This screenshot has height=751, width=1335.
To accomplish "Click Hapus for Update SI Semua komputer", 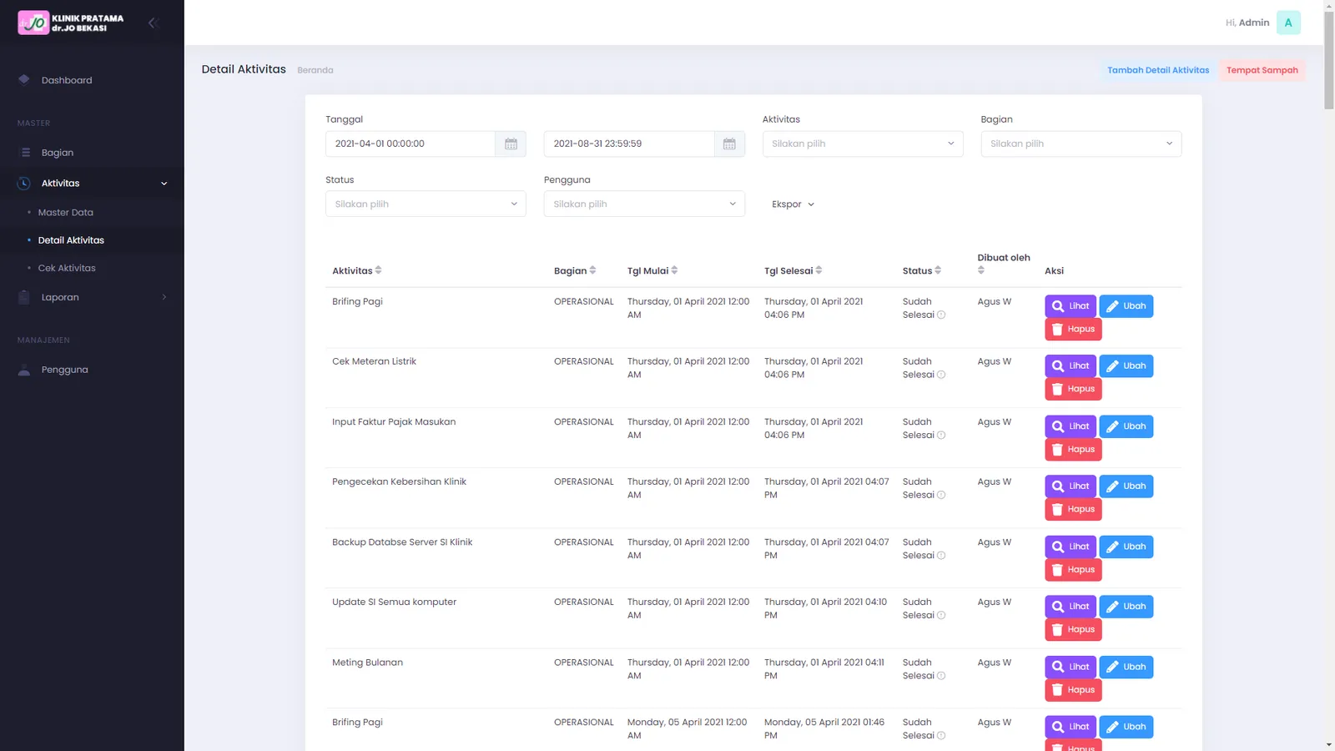I will coord(1073,630).
